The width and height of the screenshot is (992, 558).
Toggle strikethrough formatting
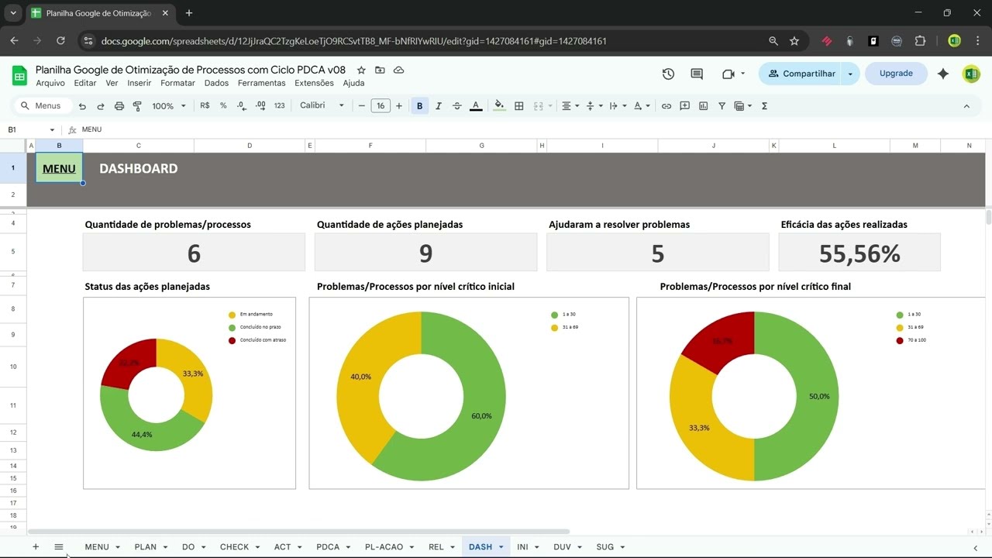457,106
